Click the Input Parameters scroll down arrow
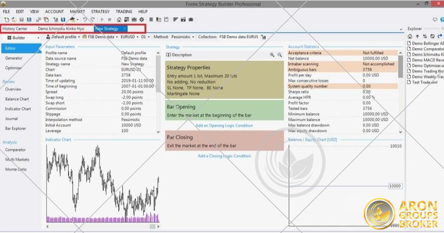 pyautogui.click(x=158, y=132)
